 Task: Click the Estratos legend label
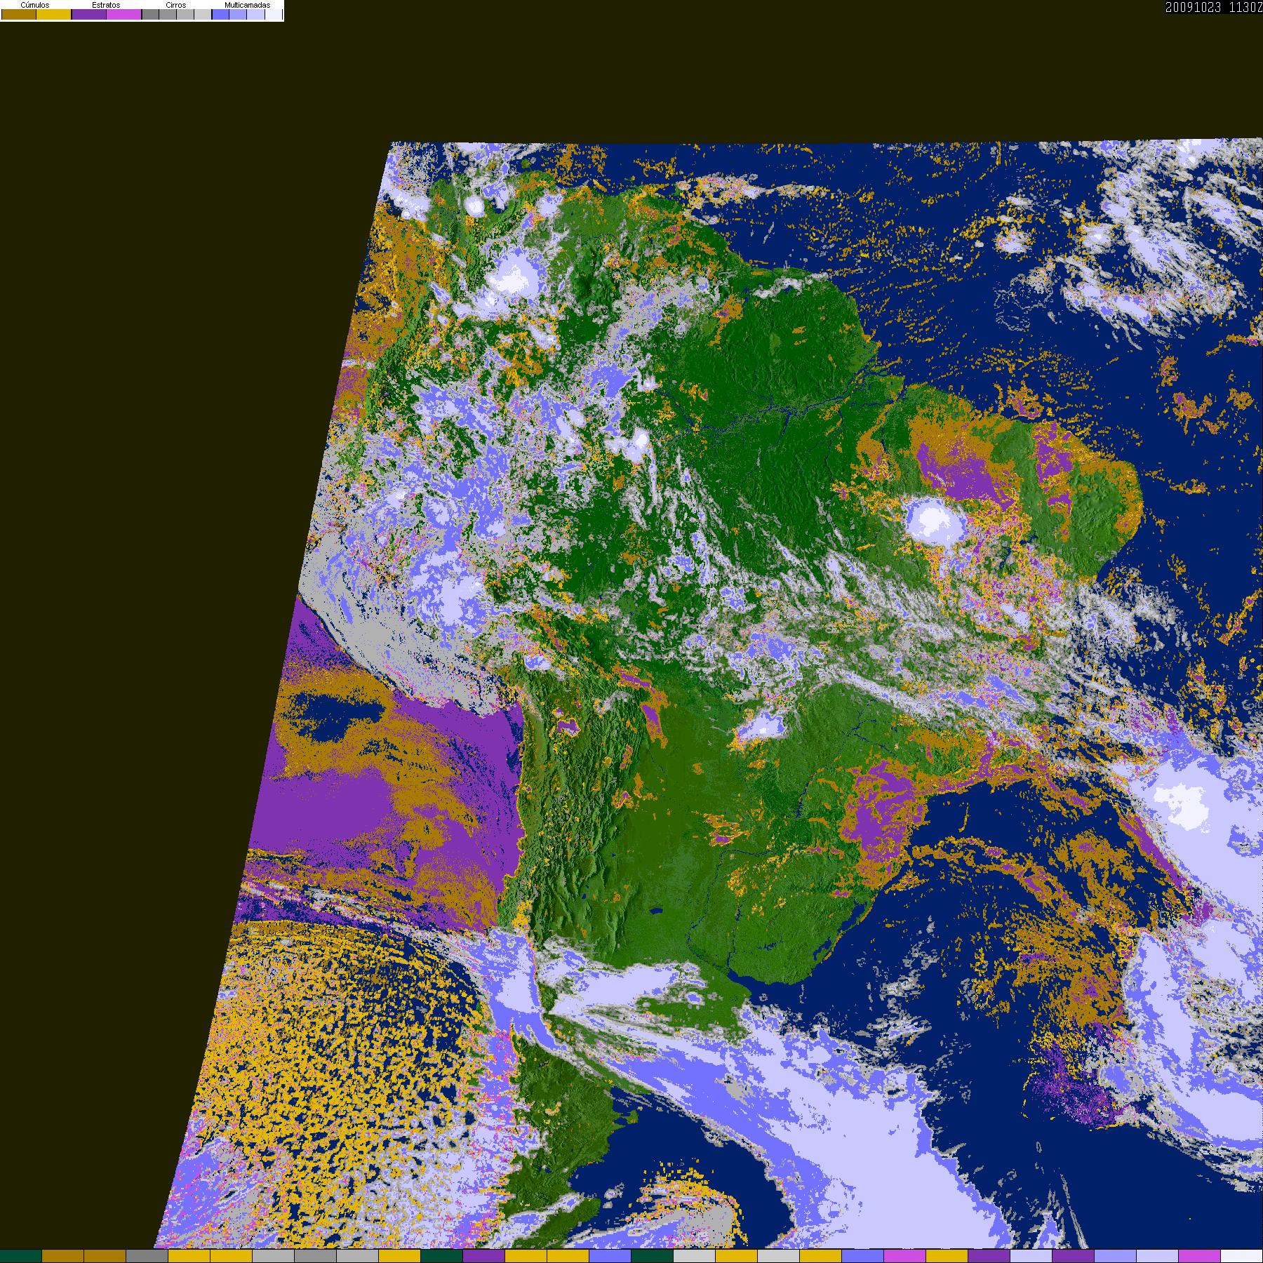(x=106, y=5)
